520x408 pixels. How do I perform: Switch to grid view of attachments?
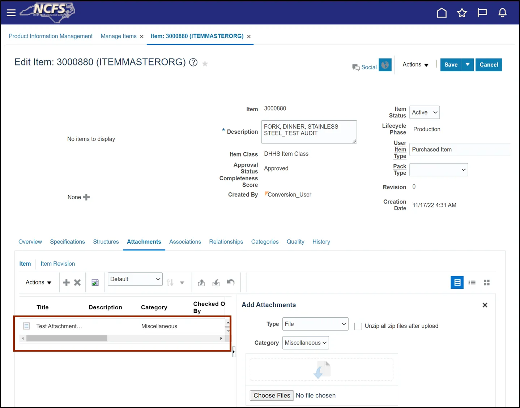[x=487, y=283]
